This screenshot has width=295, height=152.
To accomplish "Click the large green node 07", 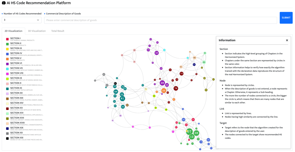I will (x=189, y=132).
